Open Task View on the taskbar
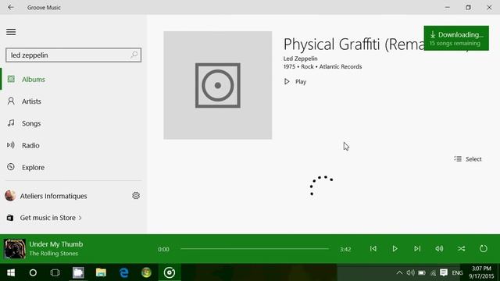Image resolution: width=500 pixels, height=281 pixels. pos(55,272)
